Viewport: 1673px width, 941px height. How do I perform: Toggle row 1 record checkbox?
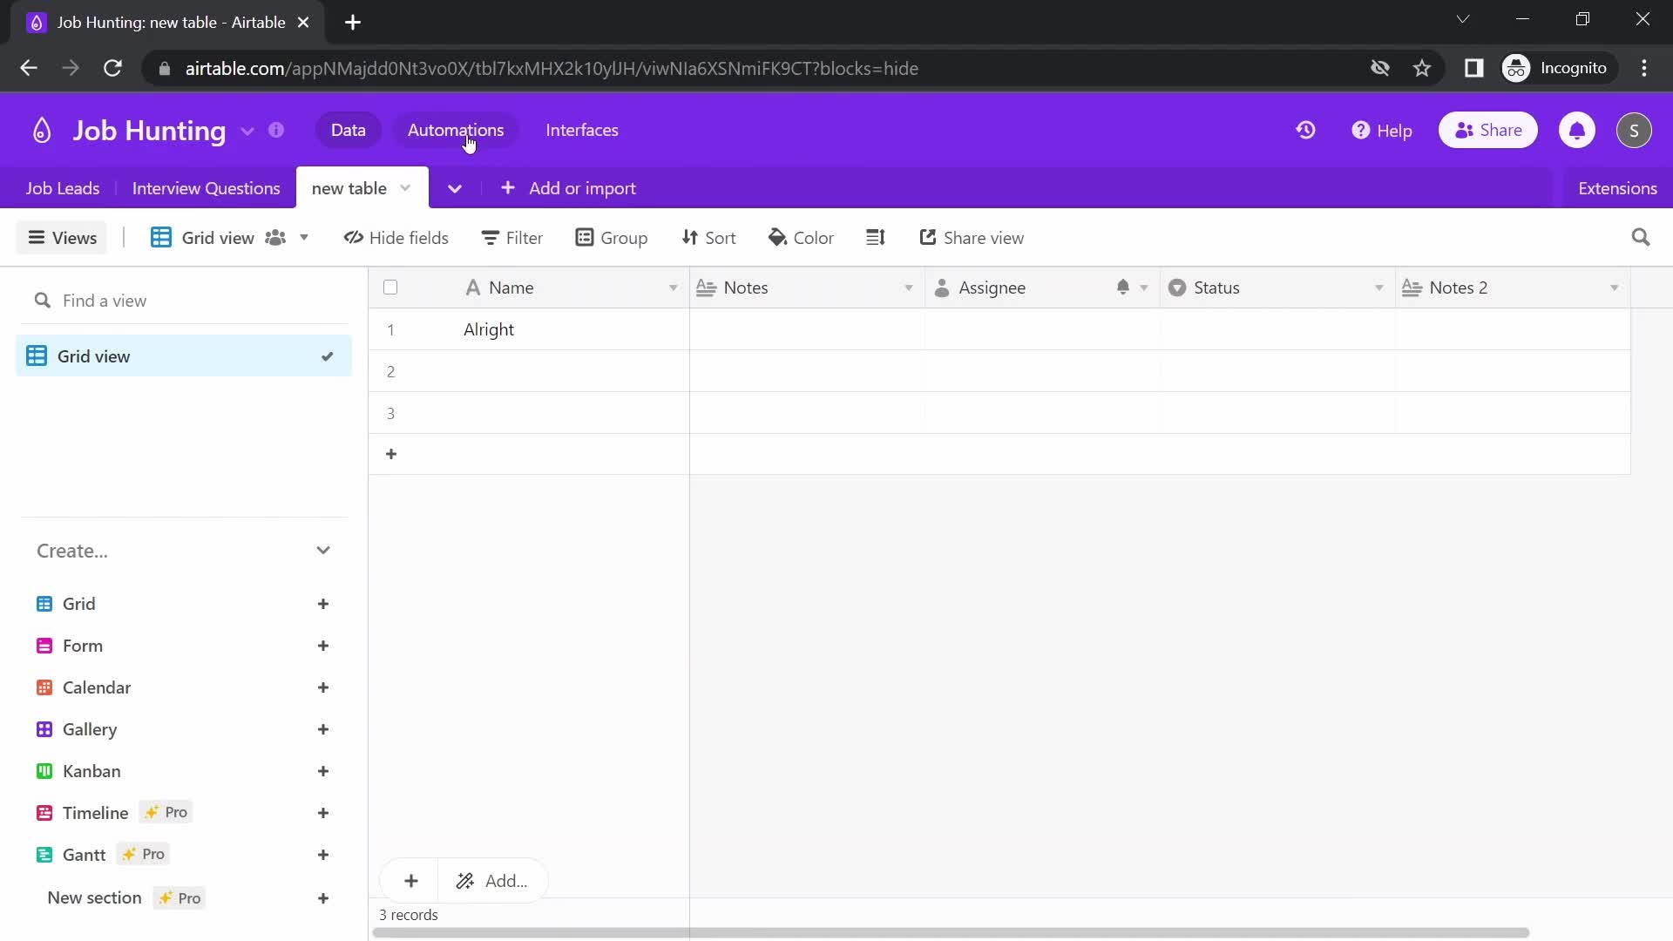(x=390, y=329)
